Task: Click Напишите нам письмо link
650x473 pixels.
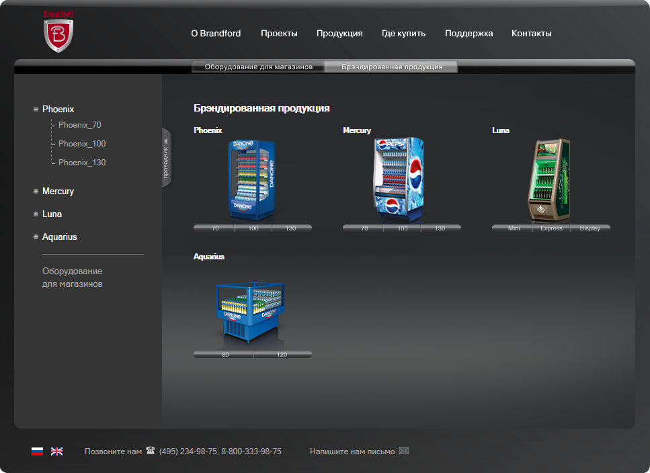Action: tap(352, 451)
